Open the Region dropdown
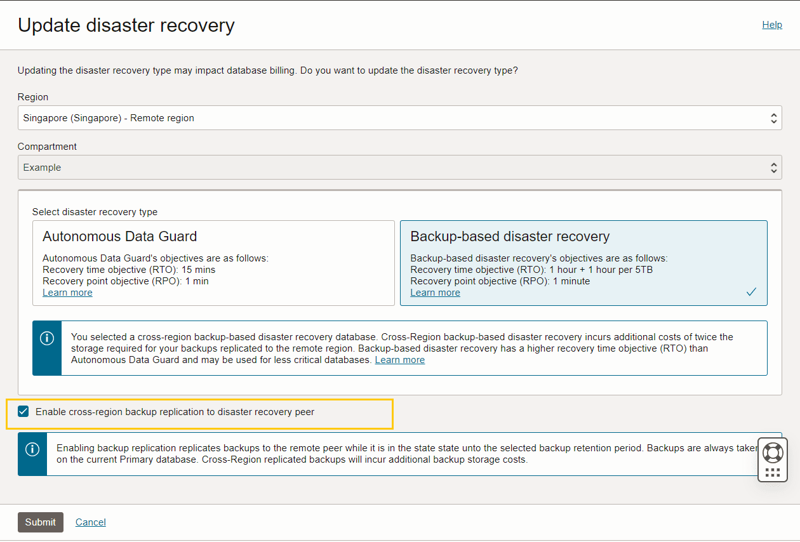 coord(400,118)
